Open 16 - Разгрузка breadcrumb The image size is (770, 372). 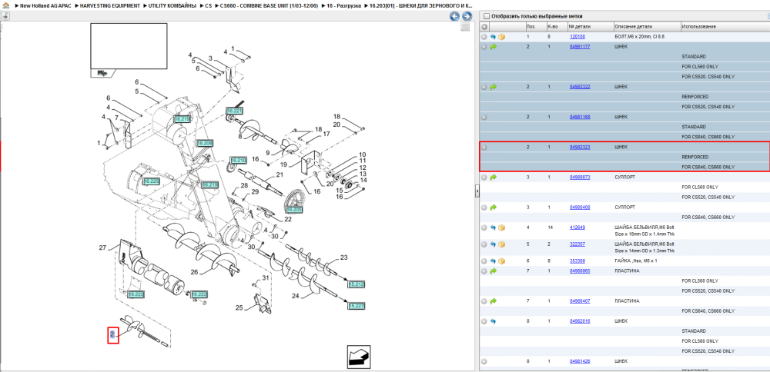point(343,5)
